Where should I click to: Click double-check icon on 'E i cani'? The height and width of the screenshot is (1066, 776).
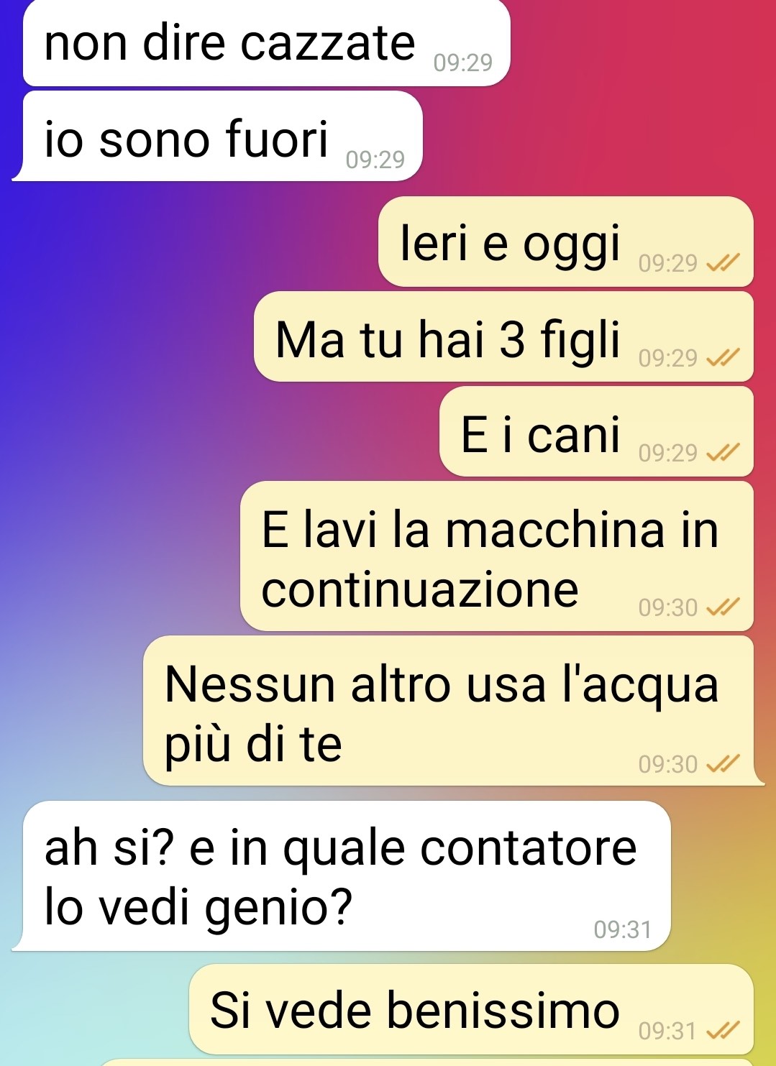[722, 453]
